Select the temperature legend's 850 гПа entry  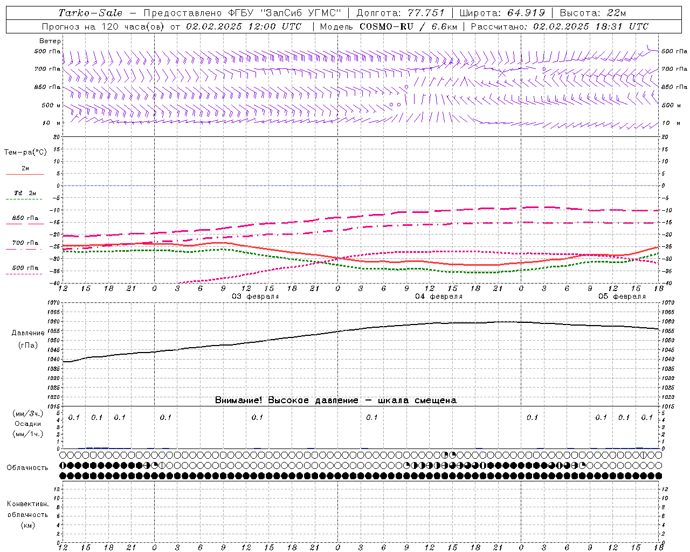pyautogui.click(x=25, y=218)
